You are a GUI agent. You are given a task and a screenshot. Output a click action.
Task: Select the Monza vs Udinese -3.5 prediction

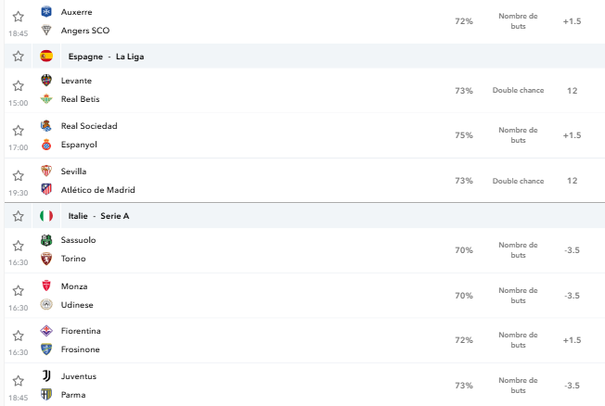(572, 296)
